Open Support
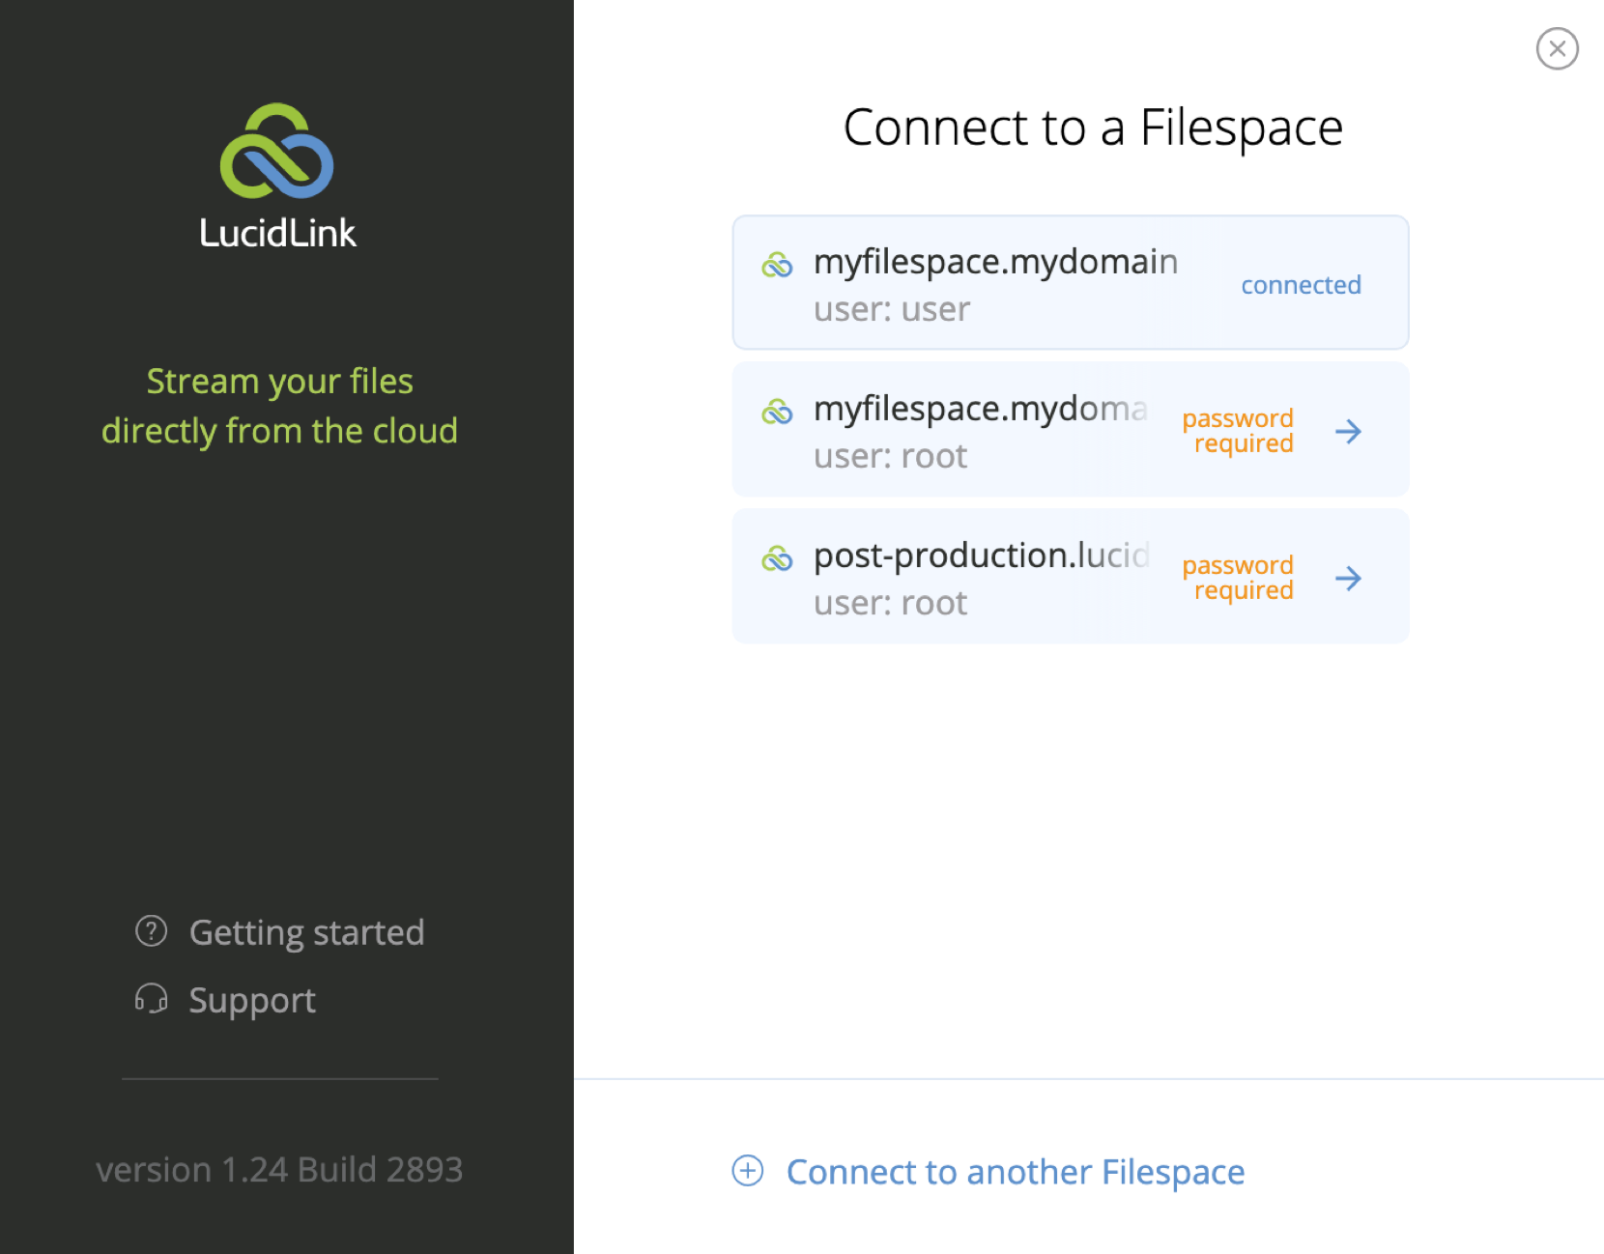1604x1254 pixels. tap(253, 1000)
